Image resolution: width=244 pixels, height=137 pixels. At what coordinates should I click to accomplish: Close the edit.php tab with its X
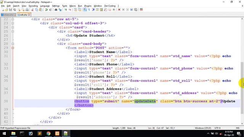[x=29, y=15]
